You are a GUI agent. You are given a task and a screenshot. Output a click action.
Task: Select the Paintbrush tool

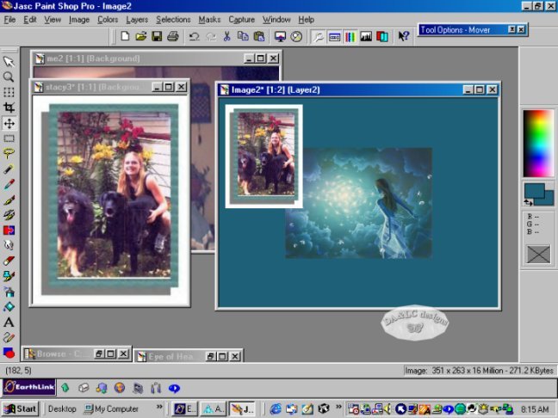point(9,200)
